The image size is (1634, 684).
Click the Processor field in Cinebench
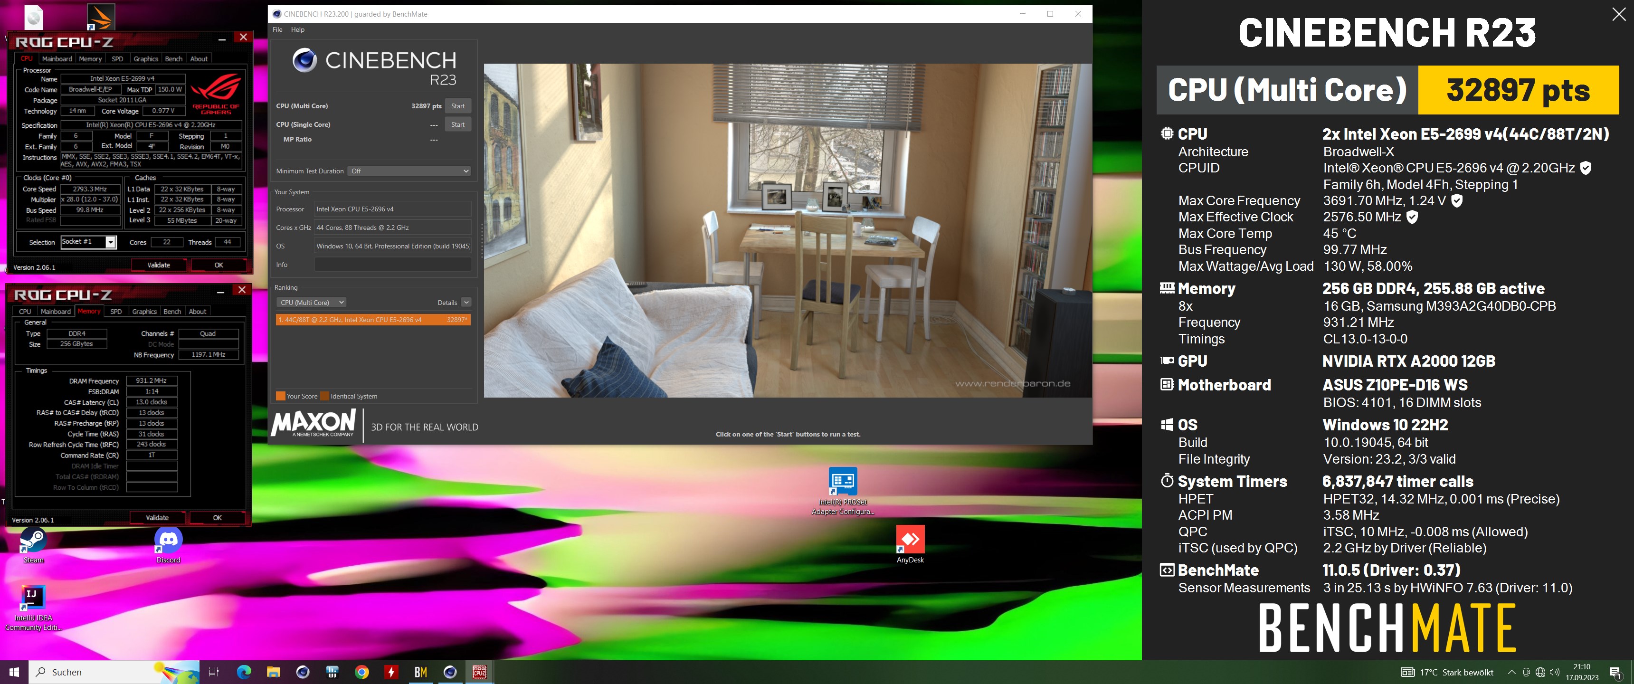pyautogui.click(x=393, y=209)
